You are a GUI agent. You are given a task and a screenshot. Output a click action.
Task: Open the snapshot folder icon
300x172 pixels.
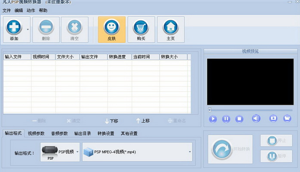(287, 119)
